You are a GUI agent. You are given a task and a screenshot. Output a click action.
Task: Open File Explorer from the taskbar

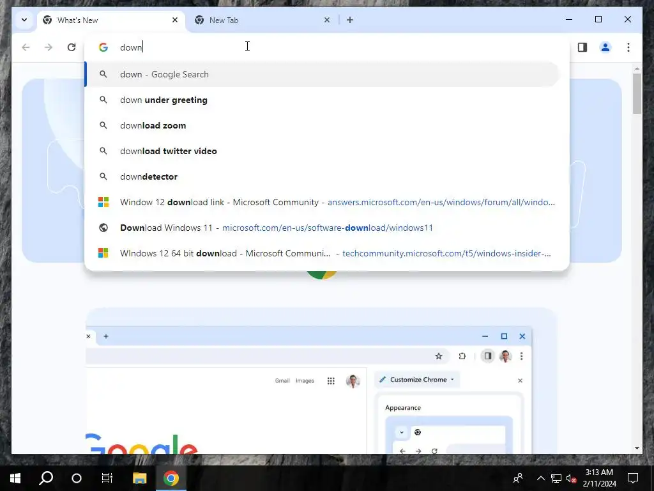140,478
